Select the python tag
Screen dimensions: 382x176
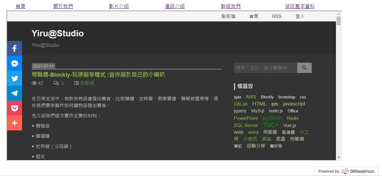coord(272,118)
